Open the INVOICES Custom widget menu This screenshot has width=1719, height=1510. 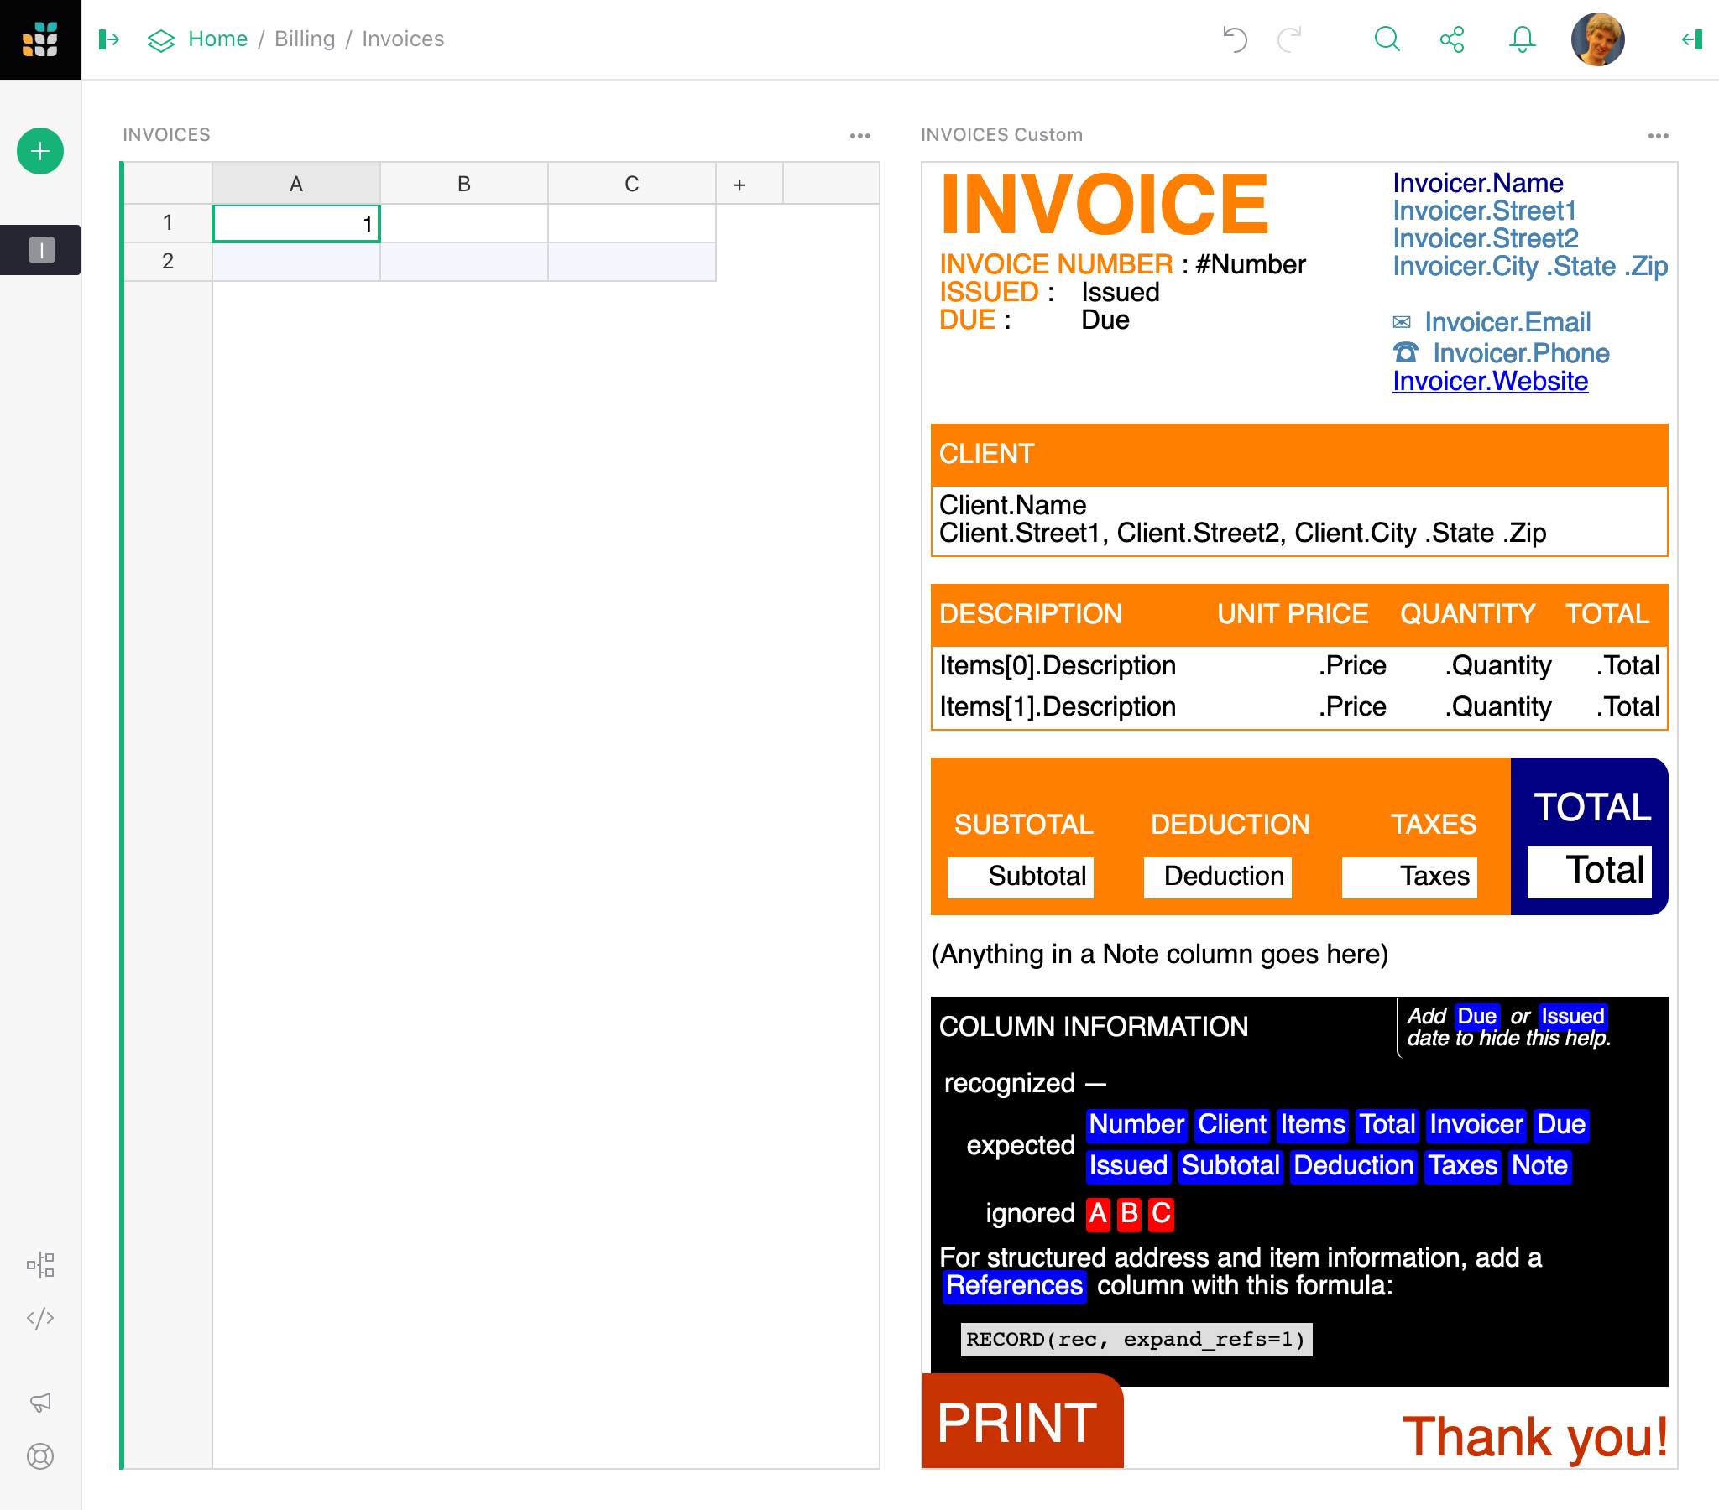pos(1659,135)
